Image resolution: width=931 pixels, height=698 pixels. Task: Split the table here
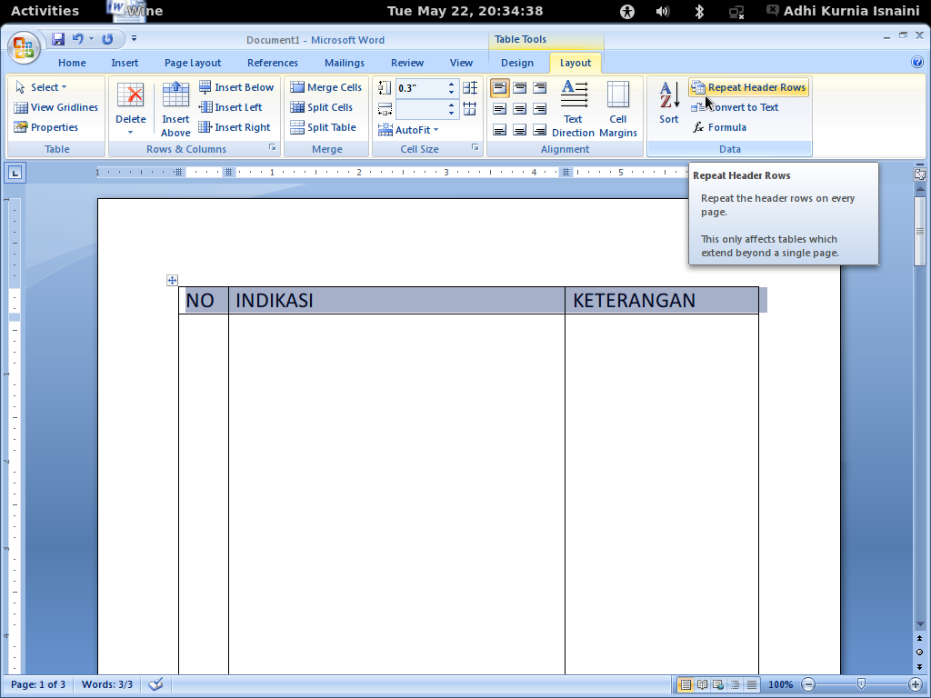tap(323, 127)
